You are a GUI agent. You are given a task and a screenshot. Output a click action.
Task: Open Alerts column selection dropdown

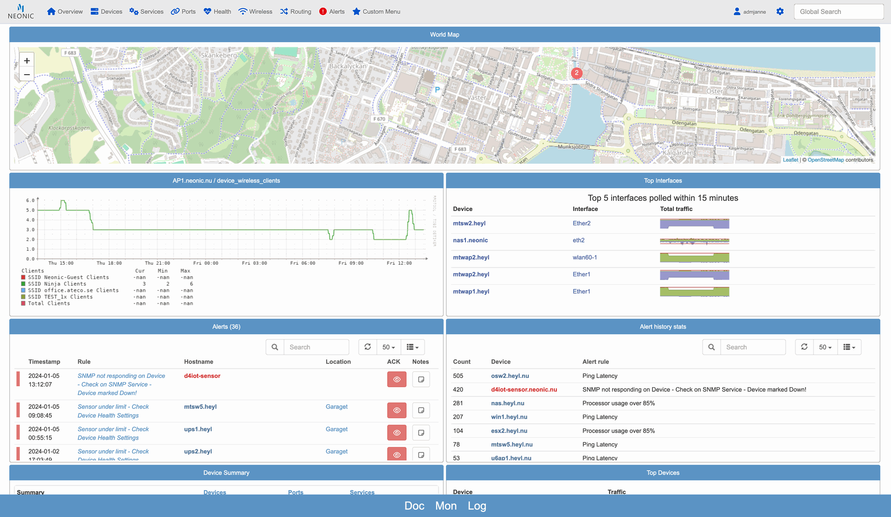(x=413, y=347)
